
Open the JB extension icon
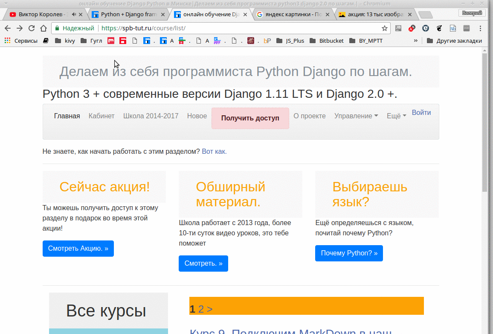pos(398,28)
